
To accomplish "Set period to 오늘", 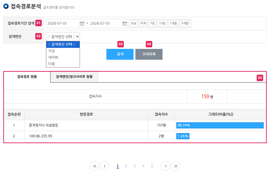I will pos(133,23).
